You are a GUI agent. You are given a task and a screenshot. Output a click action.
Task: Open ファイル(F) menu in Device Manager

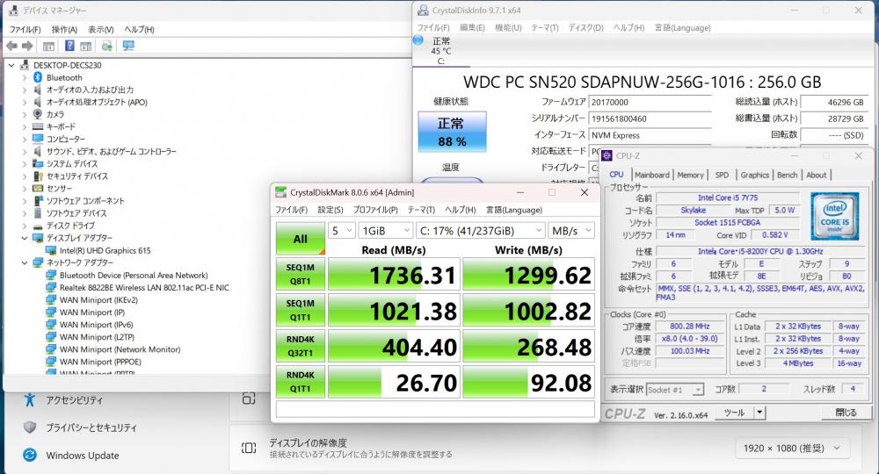25,30
